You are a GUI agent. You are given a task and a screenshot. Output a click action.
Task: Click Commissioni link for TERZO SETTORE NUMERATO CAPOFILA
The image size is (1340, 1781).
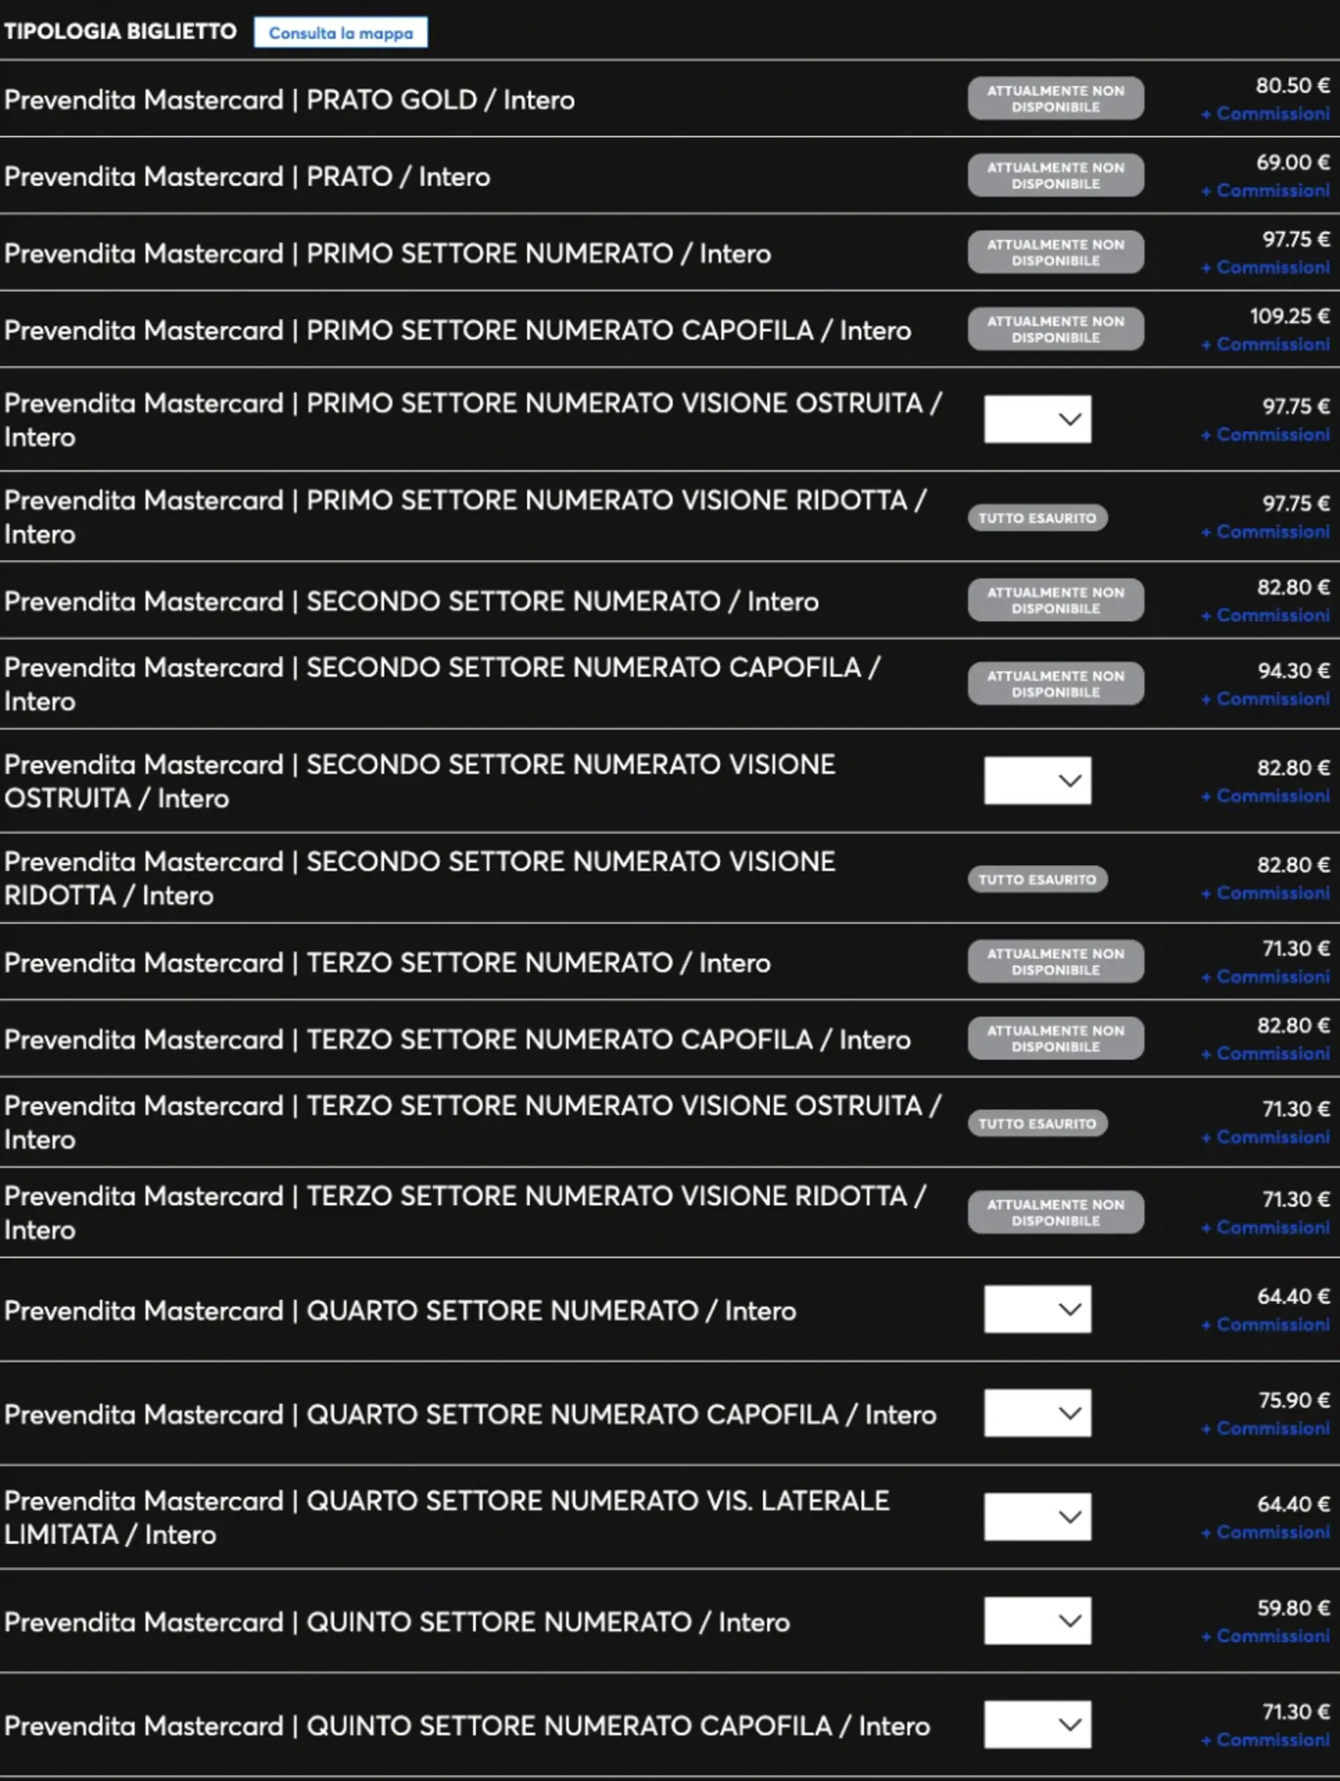point(1265,1053)
